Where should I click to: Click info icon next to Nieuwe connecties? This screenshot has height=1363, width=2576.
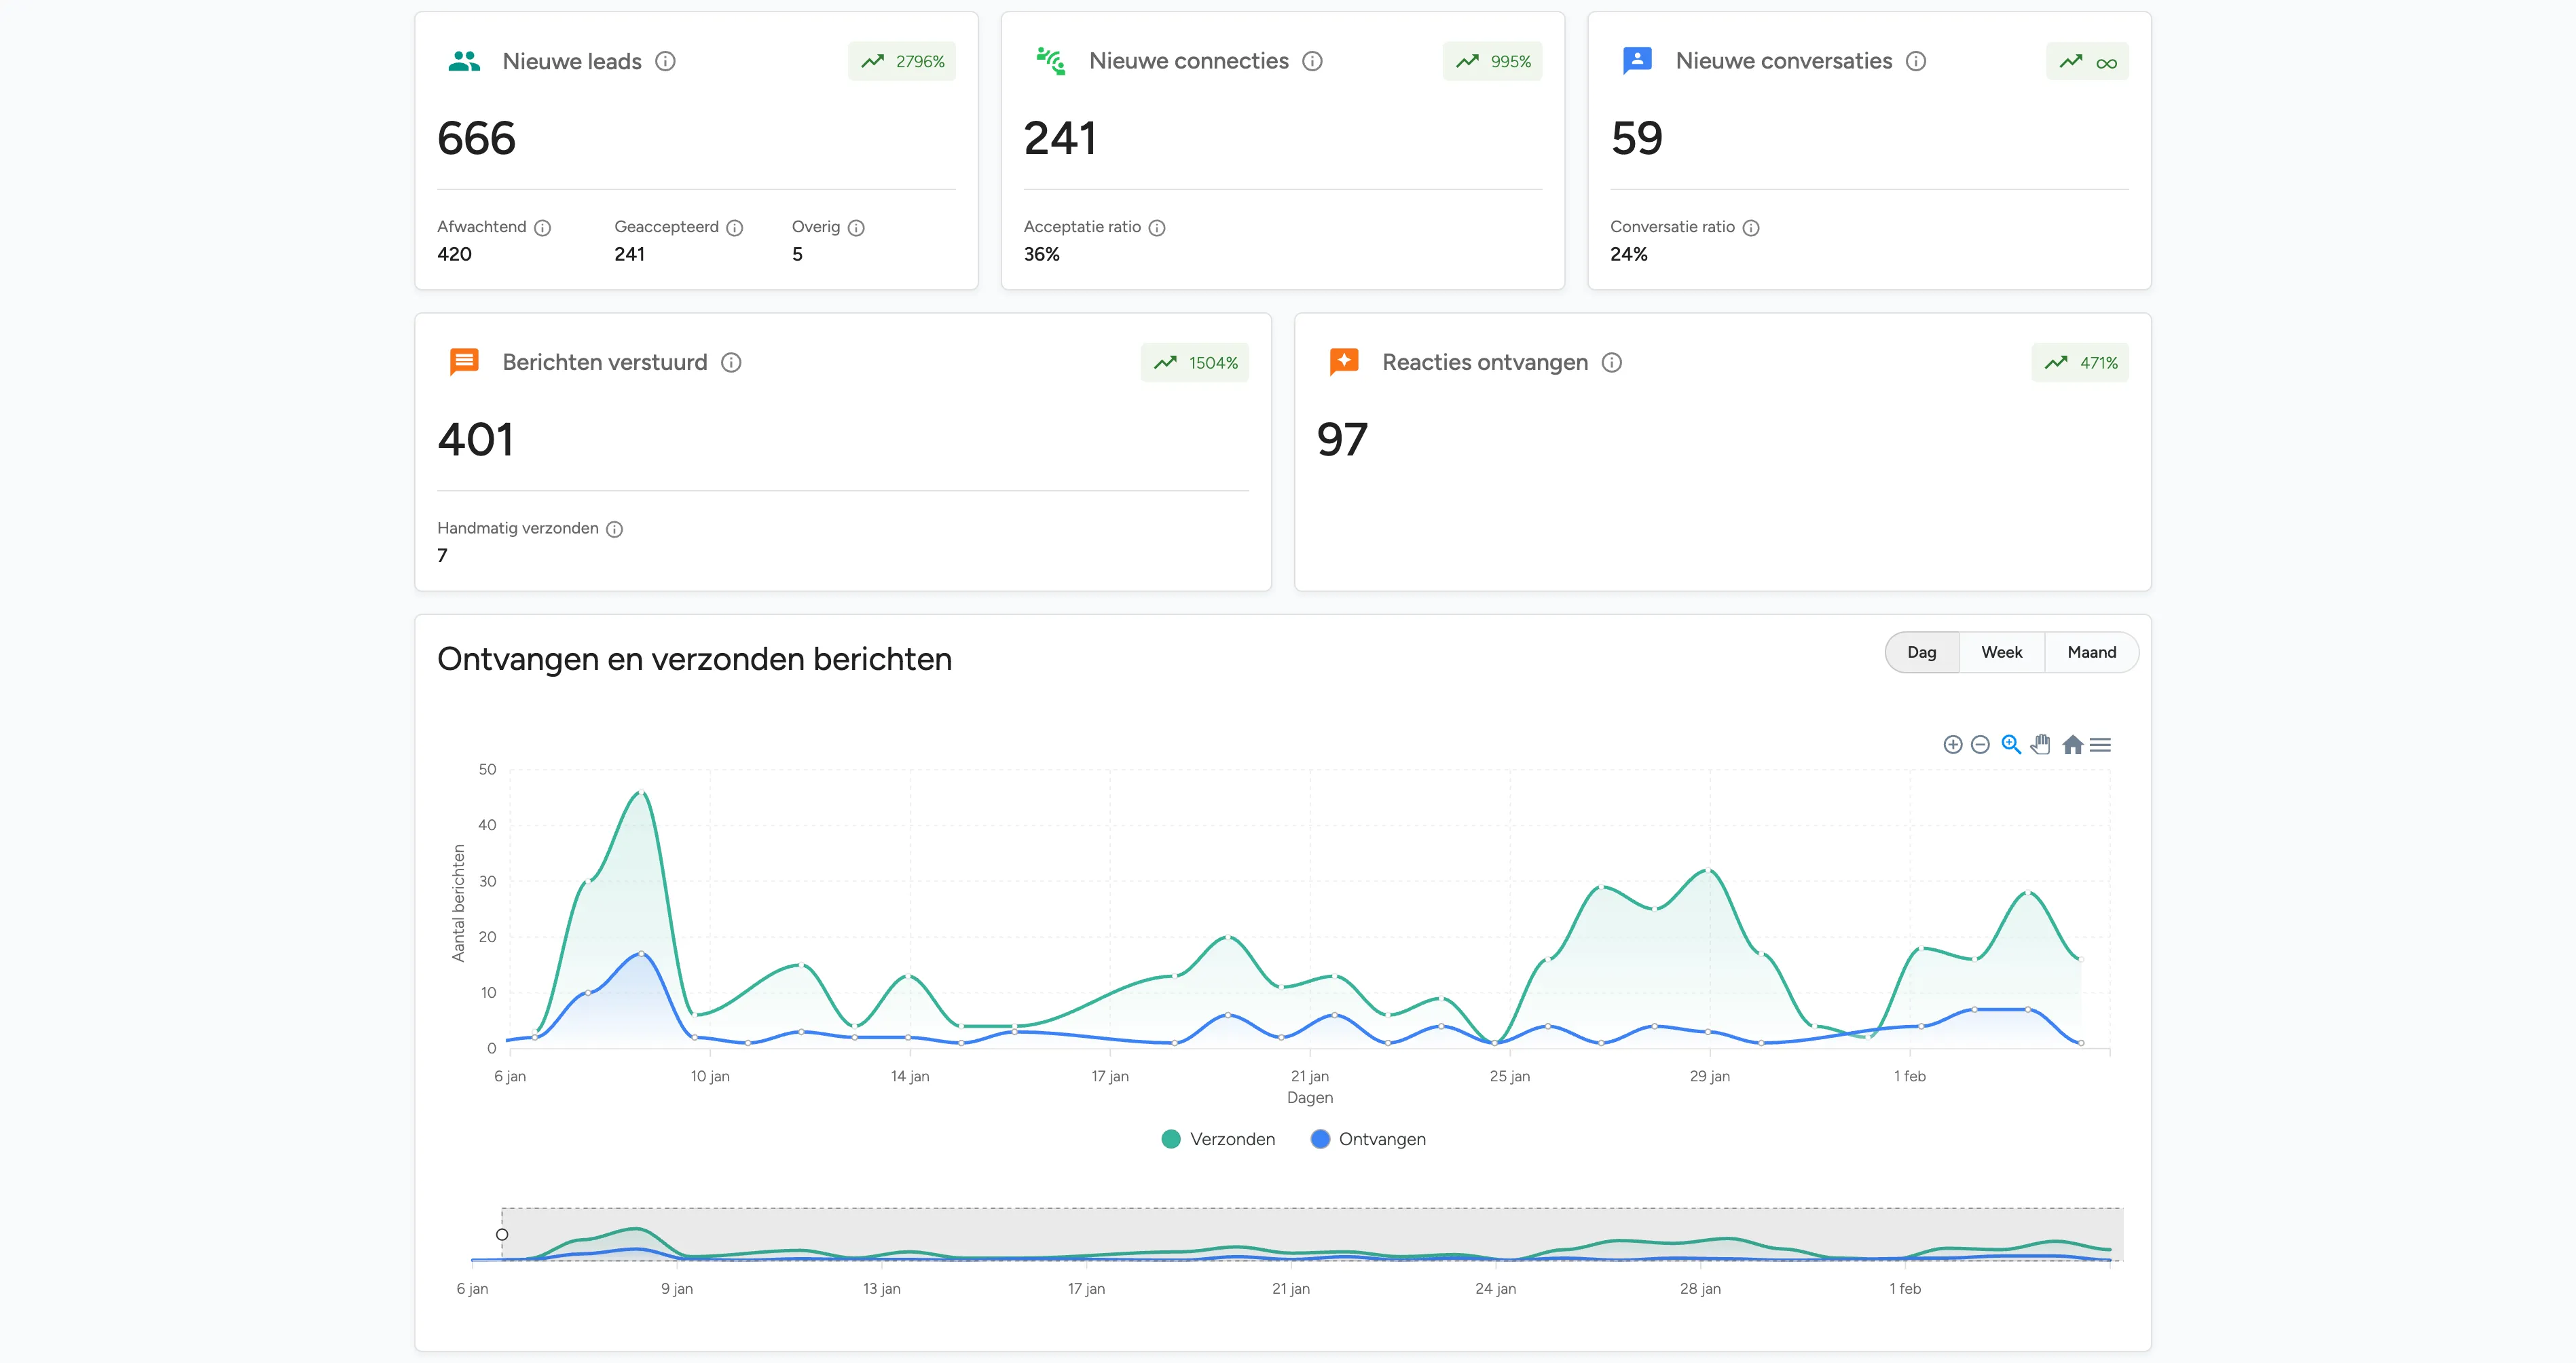1312,61
